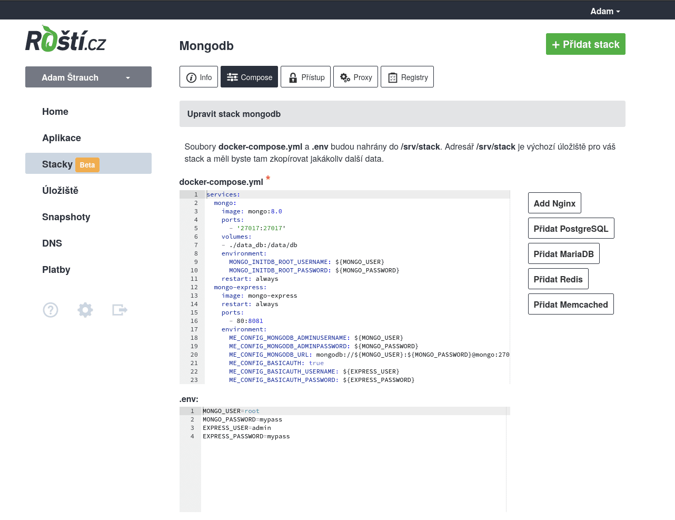The width and height of the screenshot is (675, 520).
Task: Switch to the Compose tab
Action: pos(249,77)
